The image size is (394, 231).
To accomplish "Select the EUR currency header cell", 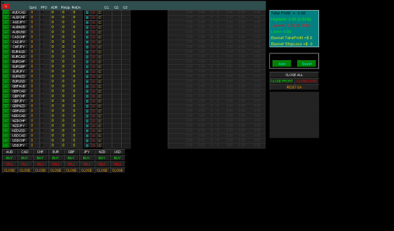I will 55,152.
